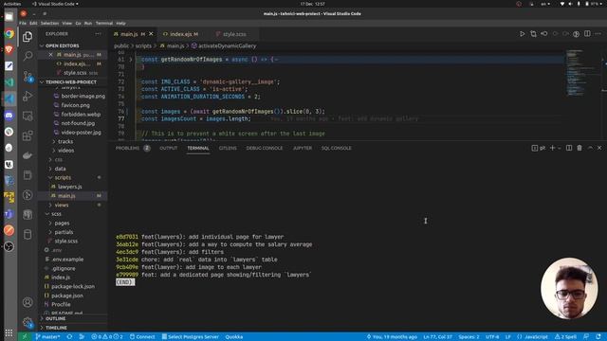Maximize the panel with the up chevron
Screen dimensions: 607x341
tap(590, 148)
